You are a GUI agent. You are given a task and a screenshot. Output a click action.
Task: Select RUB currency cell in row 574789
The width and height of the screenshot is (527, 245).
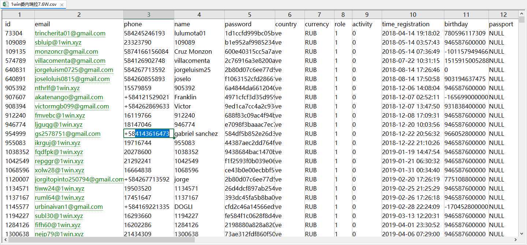click(x=319, y=61)
